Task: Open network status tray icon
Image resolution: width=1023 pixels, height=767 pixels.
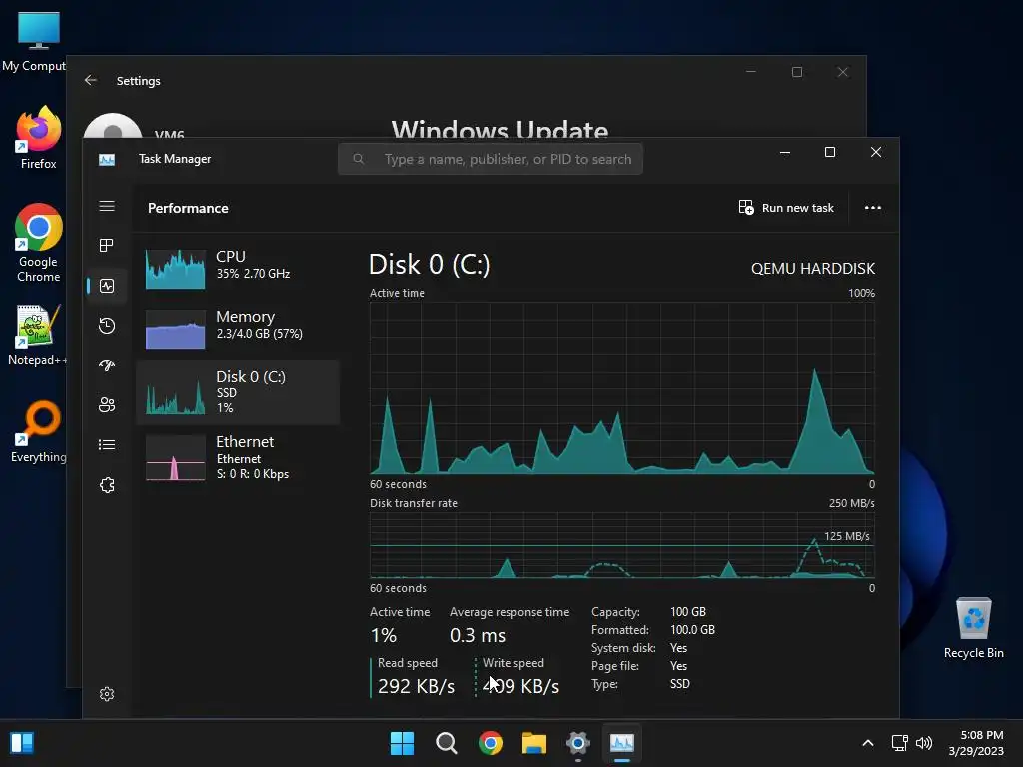Action: coord(900,743)
